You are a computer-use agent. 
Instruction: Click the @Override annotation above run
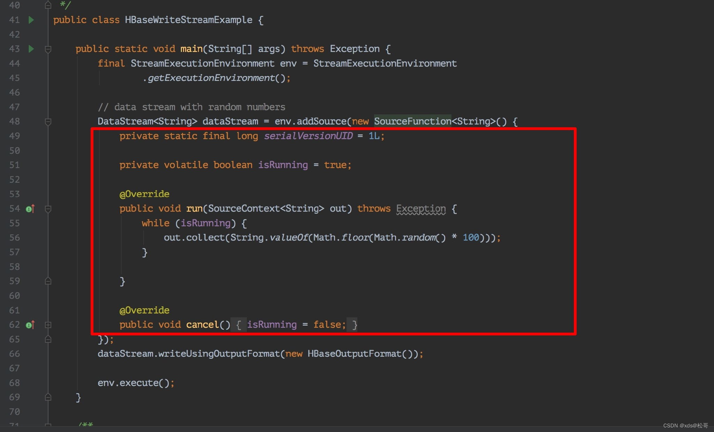pyautogui.click(x=144, y=194)
